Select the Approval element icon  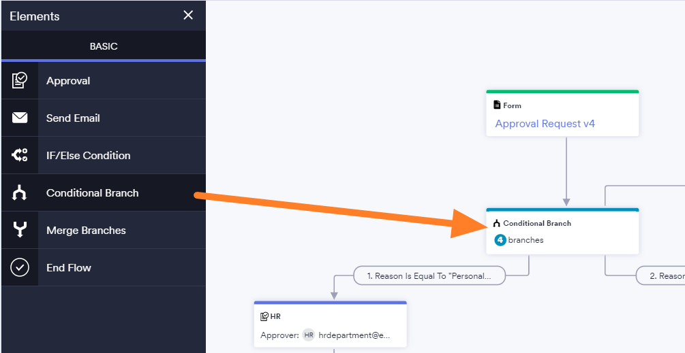[x=20, y=81]
